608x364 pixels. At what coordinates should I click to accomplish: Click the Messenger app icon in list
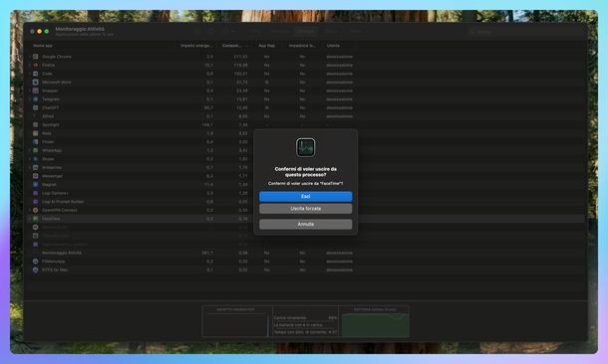[35, 176]
